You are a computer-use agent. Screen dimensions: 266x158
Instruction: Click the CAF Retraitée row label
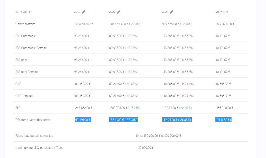click(24, 96)
